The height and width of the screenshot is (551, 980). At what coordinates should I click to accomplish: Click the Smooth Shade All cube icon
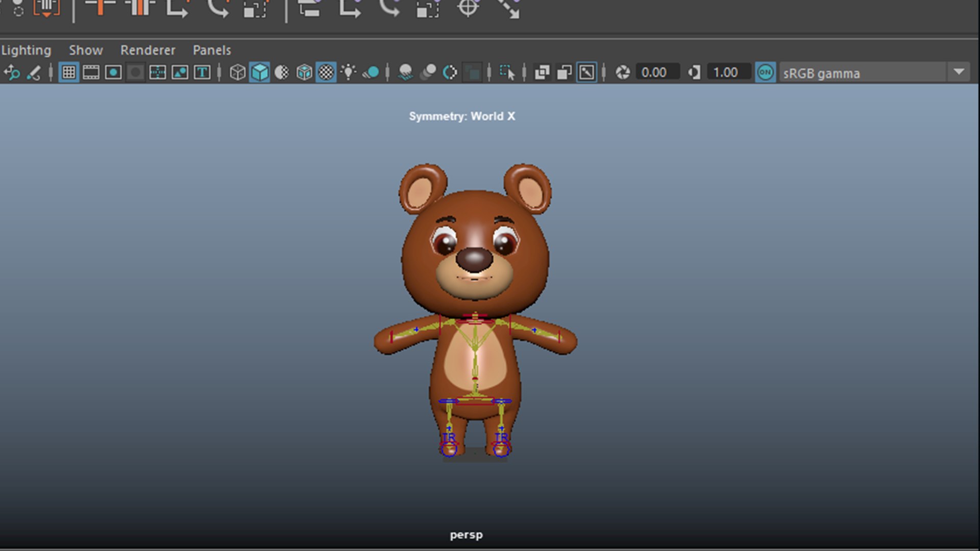pyautogui.click(x=260, y=72)
